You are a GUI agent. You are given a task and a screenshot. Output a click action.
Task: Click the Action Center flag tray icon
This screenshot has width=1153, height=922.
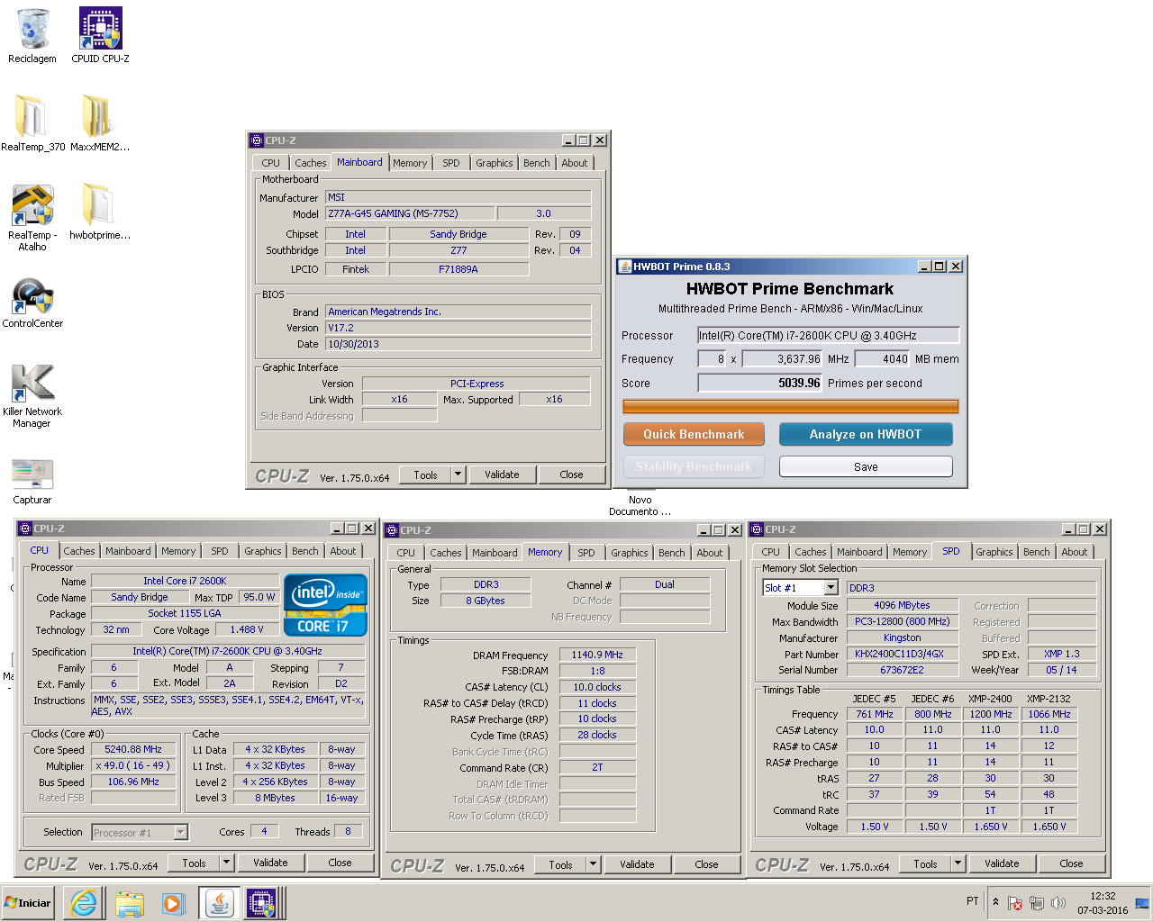pos(1015,903)
